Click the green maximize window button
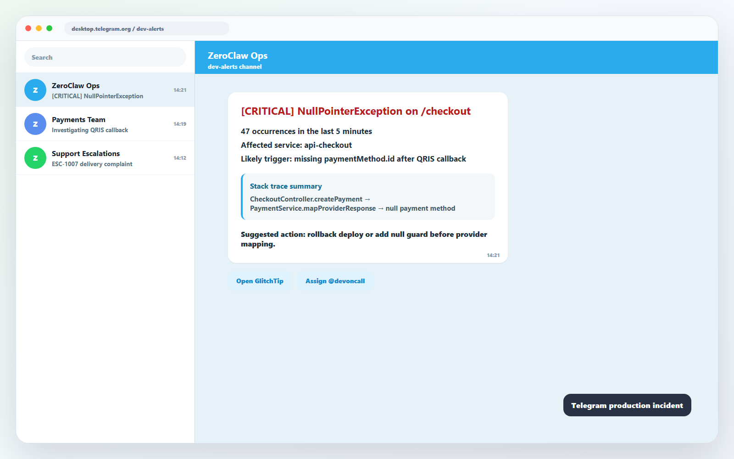The image size is (734, 459). pos(49,28)
